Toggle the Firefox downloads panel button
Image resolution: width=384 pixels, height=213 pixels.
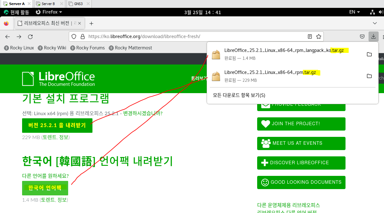tap(373, 36)
